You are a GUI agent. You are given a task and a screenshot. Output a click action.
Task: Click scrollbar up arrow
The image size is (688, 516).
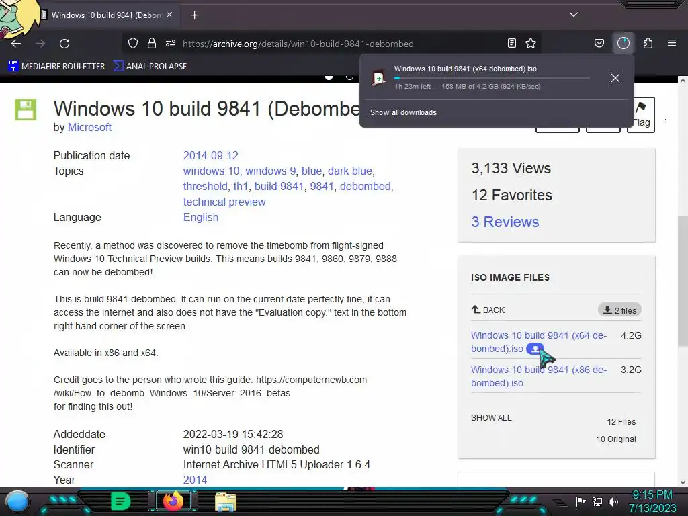683,81
